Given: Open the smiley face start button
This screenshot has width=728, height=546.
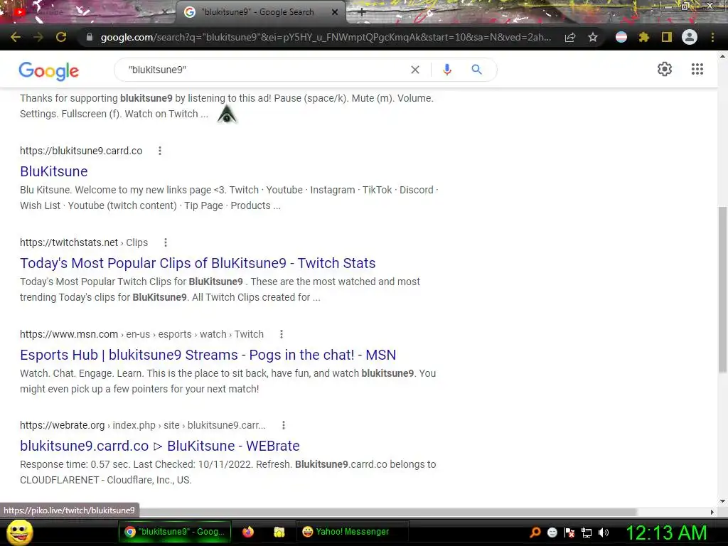Looking at the screenshot, I should click(19, 532).
